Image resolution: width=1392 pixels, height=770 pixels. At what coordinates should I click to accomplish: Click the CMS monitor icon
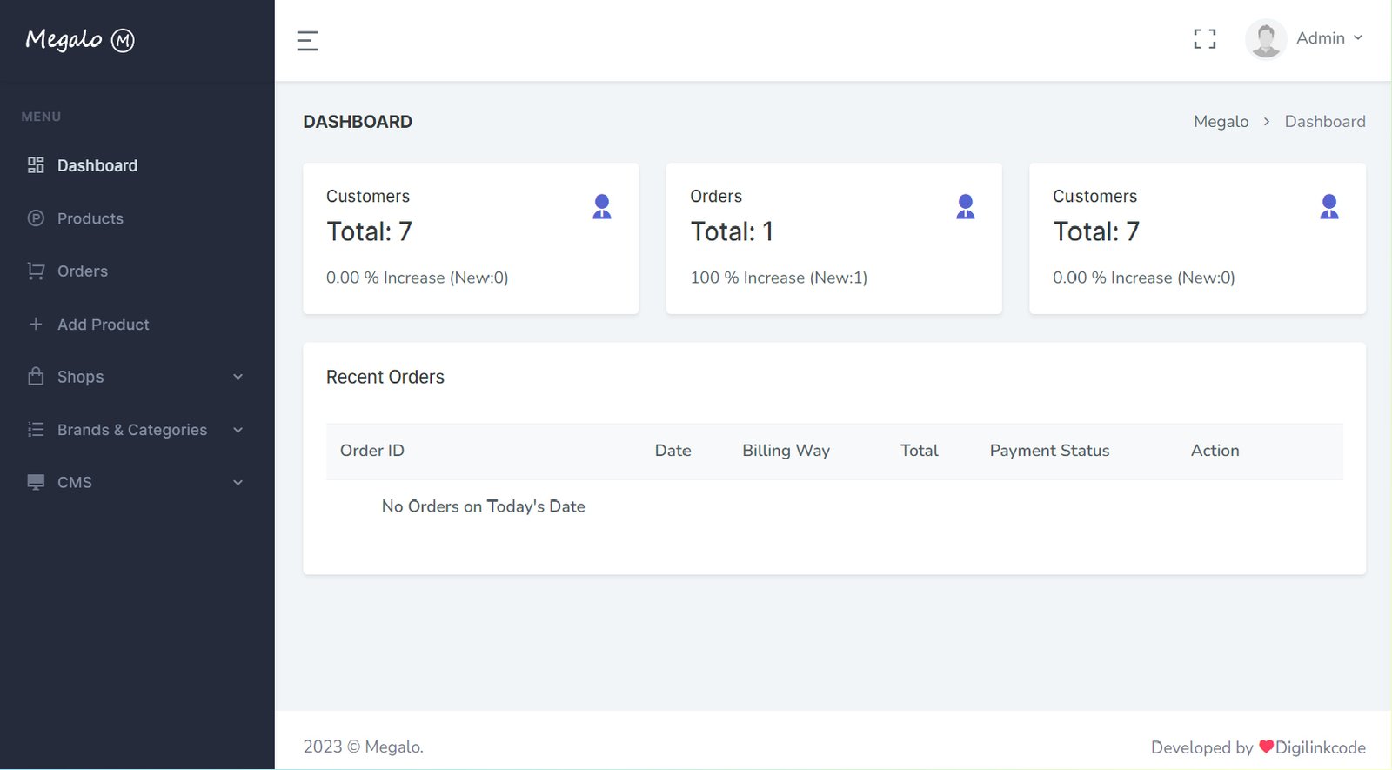point(36,483)
